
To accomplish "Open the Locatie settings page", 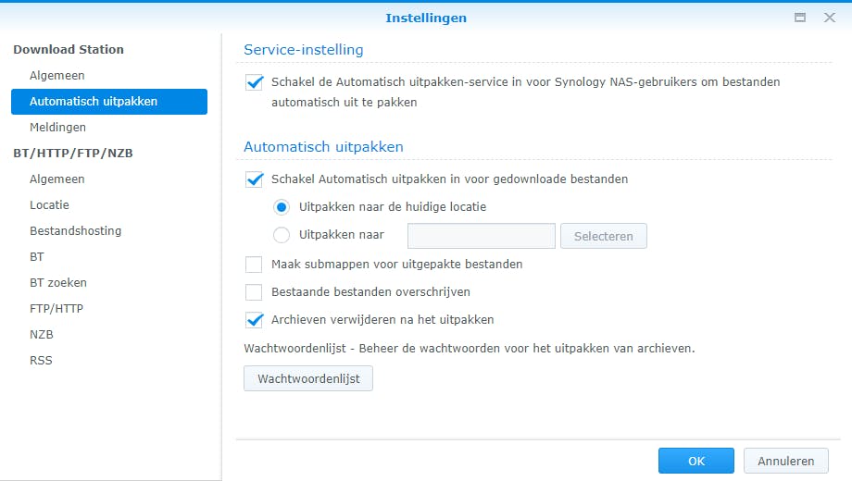I will (x=49, y=205).
